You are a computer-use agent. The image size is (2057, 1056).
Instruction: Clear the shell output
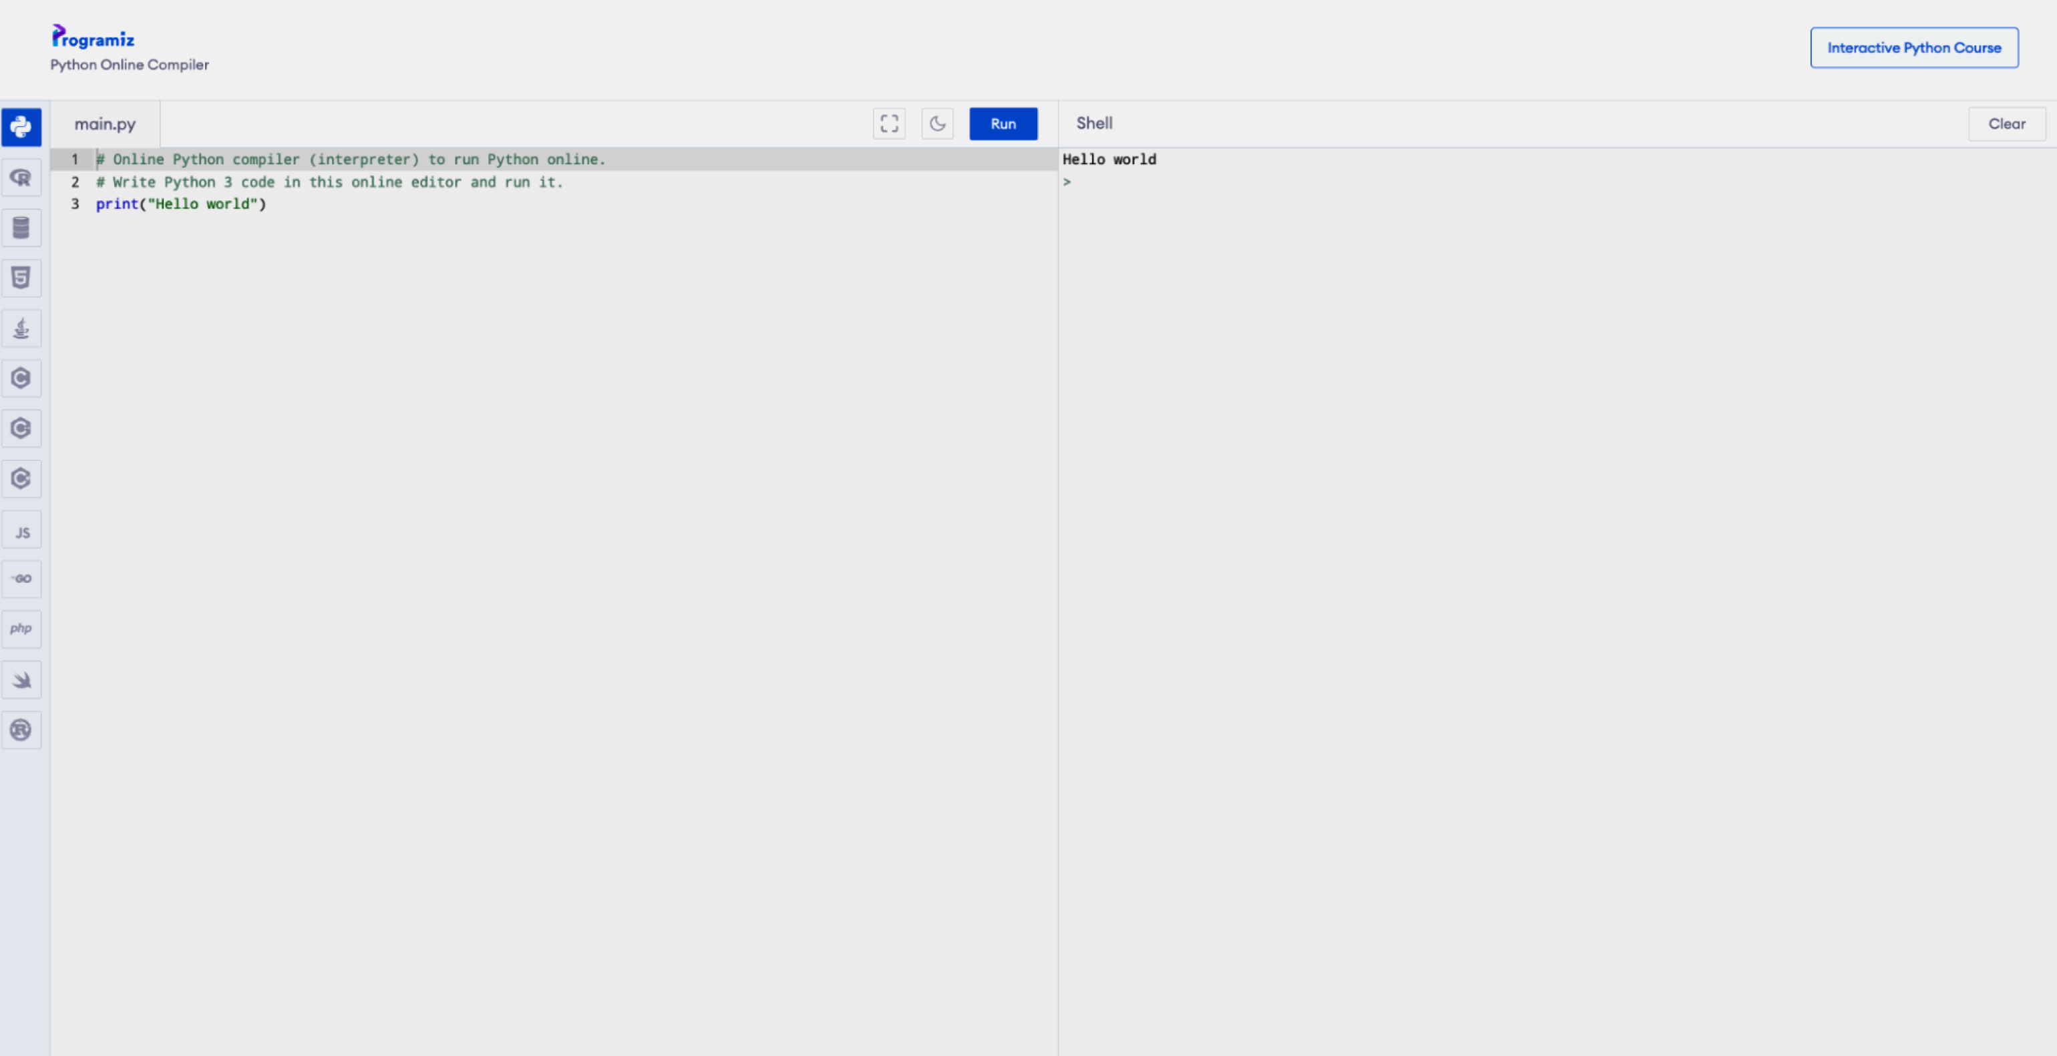[x=2007, y=123]
